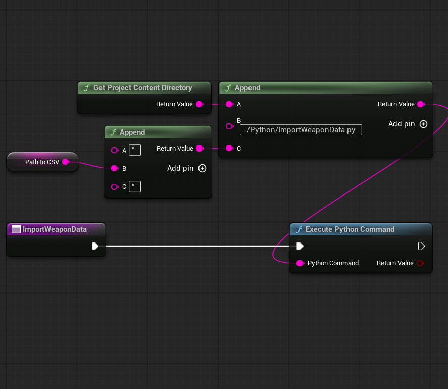Click the Return Value pin of the Append node fed by Path to CSV
The height and width of the screenshot is (389, 448).
click(199, 148)
